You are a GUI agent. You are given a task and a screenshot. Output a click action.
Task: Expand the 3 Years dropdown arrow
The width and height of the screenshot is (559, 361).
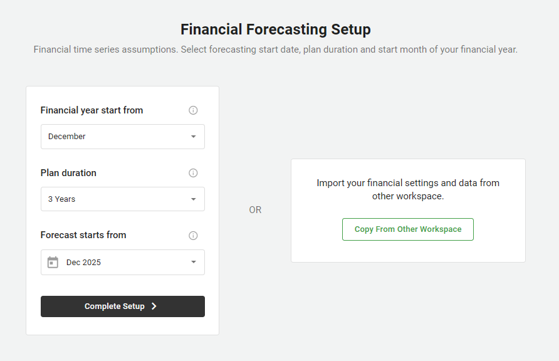[x=193, y=199]
